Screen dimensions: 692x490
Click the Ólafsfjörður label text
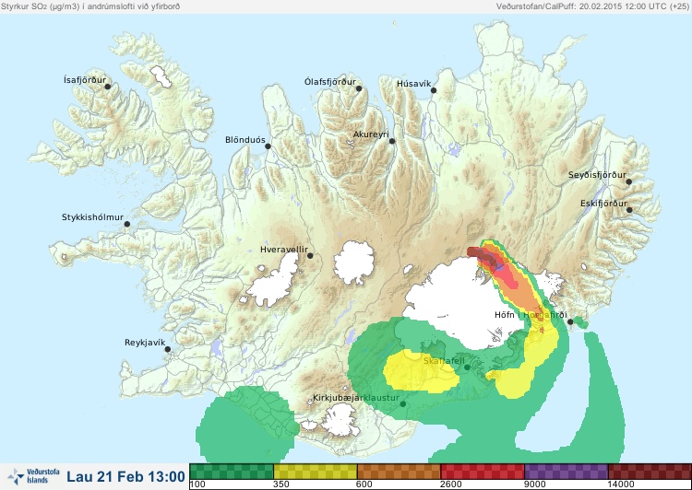coord(330,82)
